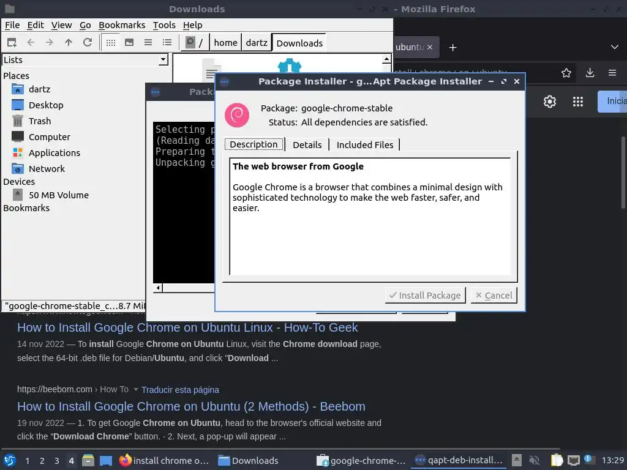627x470 pixels.
Task: Open the Edit menu
Action: click(35, 25)
